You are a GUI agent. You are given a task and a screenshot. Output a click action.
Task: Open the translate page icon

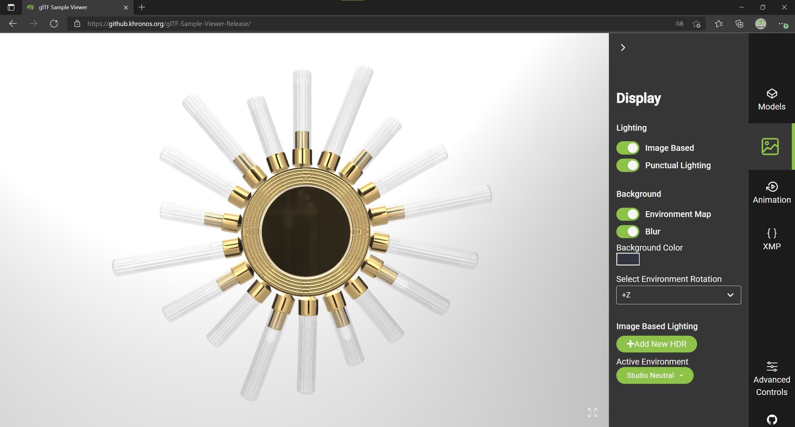pyautogui.click(x=679, y=24)
